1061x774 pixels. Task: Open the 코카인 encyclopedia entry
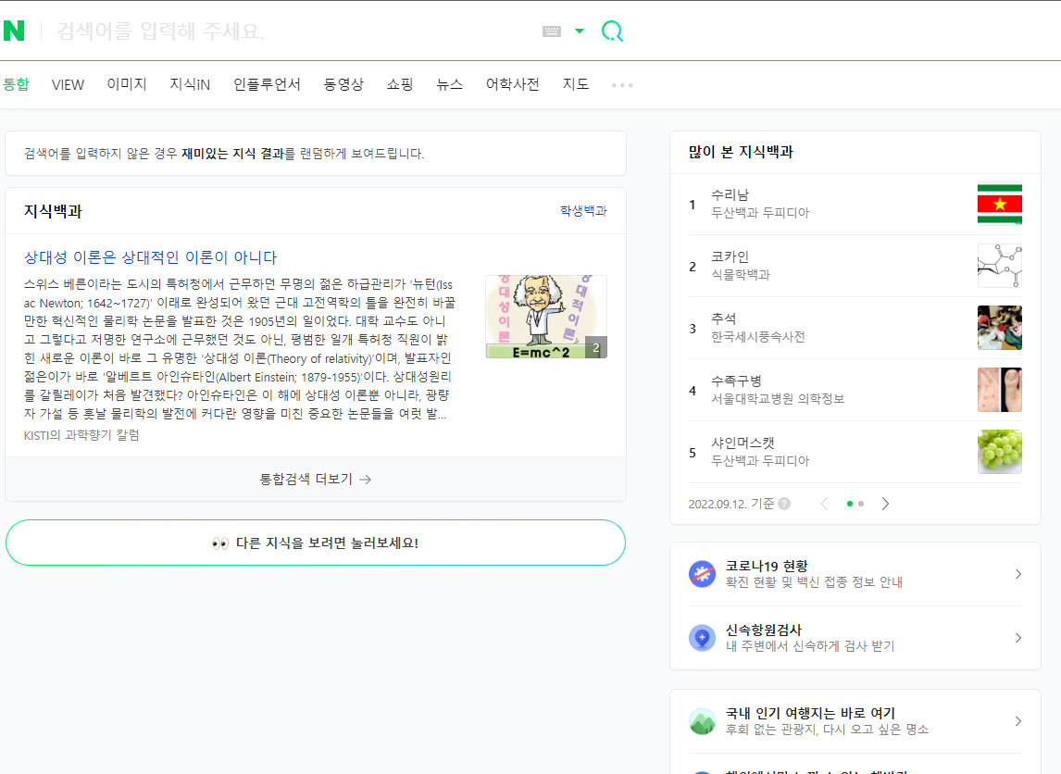coord(730,257)
